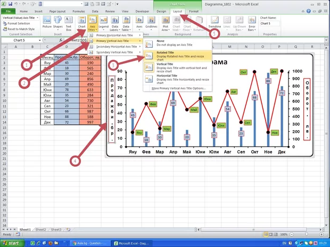Click the Firefox quick launch icon

[x=50, y=243]
